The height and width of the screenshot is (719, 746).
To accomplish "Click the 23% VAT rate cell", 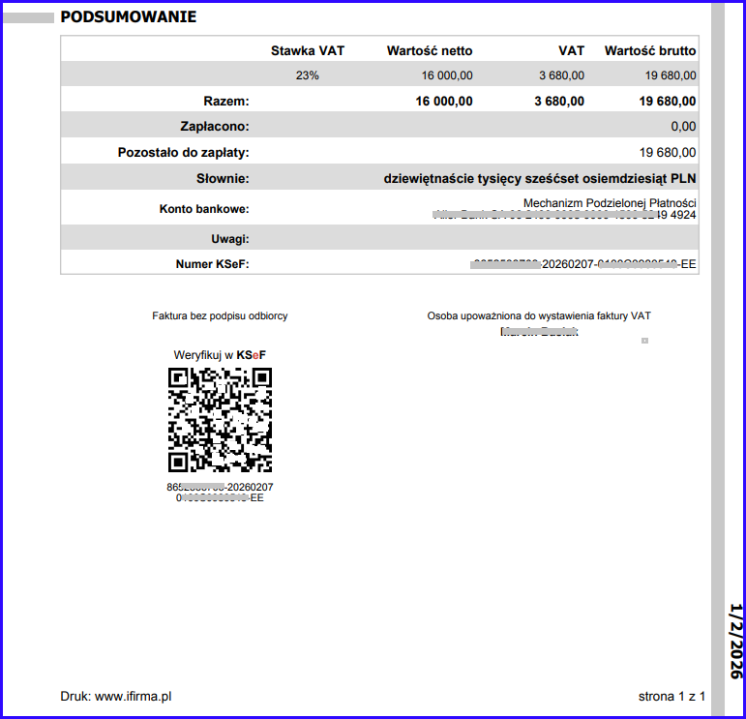I will click(308, 75).
